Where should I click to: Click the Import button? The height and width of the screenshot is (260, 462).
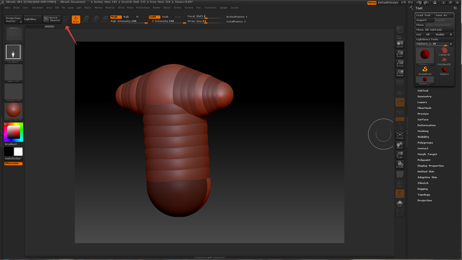pyautogui.click(x=425, y=20)
